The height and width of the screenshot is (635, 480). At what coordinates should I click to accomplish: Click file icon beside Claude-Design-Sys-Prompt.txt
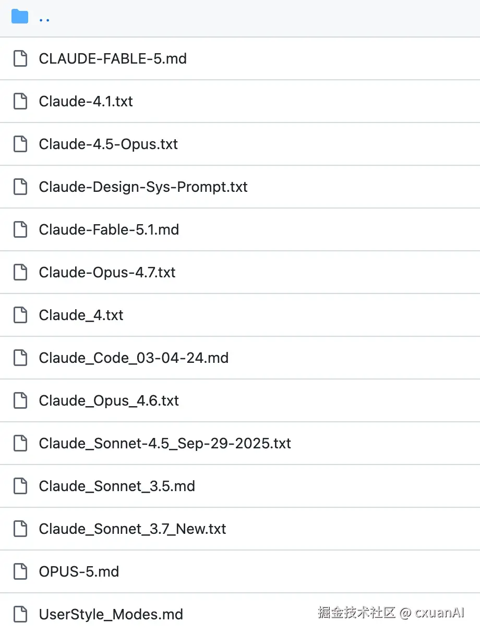click(x=20, y=187)
